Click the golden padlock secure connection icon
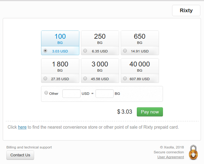 coord(193,152)
